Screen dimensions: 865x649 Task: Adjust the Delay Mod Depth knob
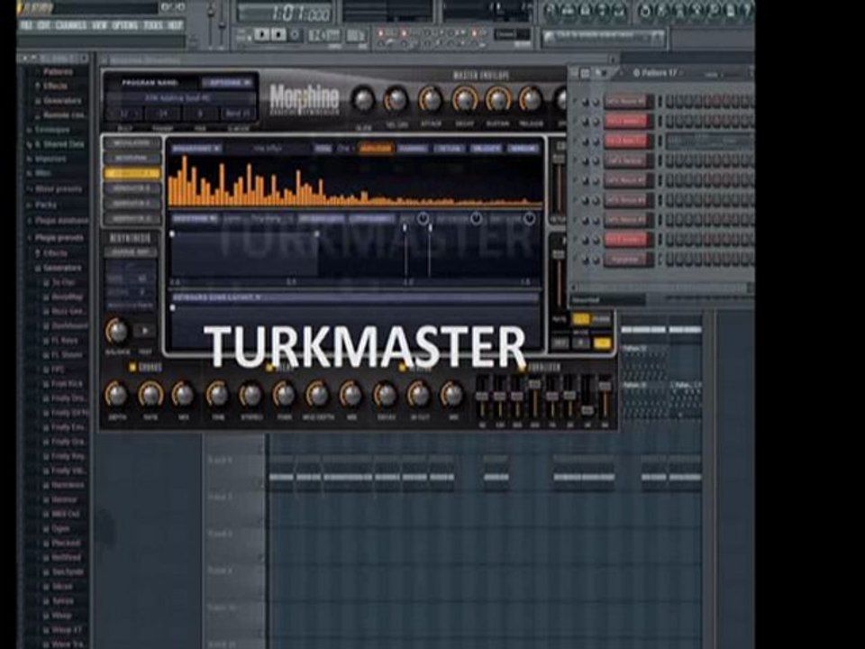click(318, 395)
